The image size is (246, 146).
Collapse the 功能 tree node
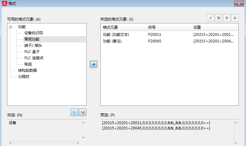point(11,27)
